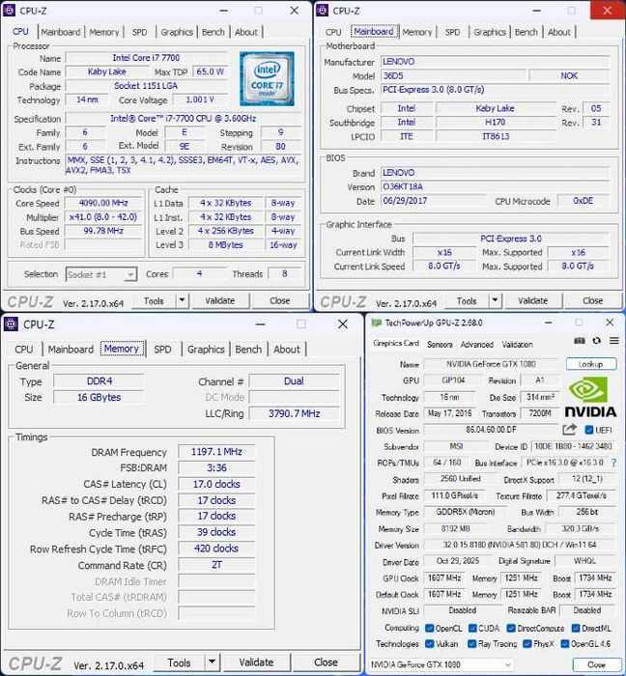Click the Max TDP value 65.0 W

click(210, 71)
